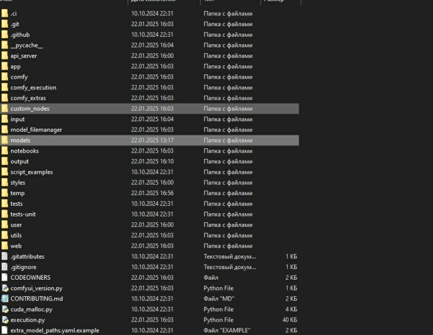Click the input folder icon
This screenshot has height=335, width=433.
4,119
